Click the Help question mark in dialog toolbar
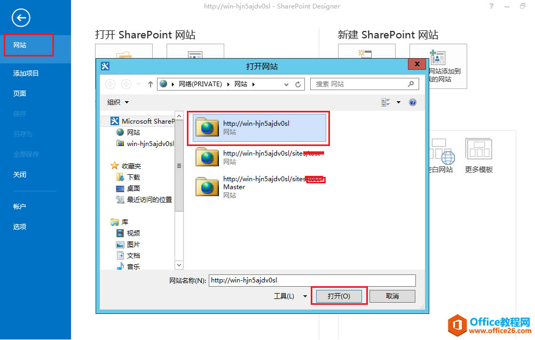The image size is (535, 340). point(412,102)
